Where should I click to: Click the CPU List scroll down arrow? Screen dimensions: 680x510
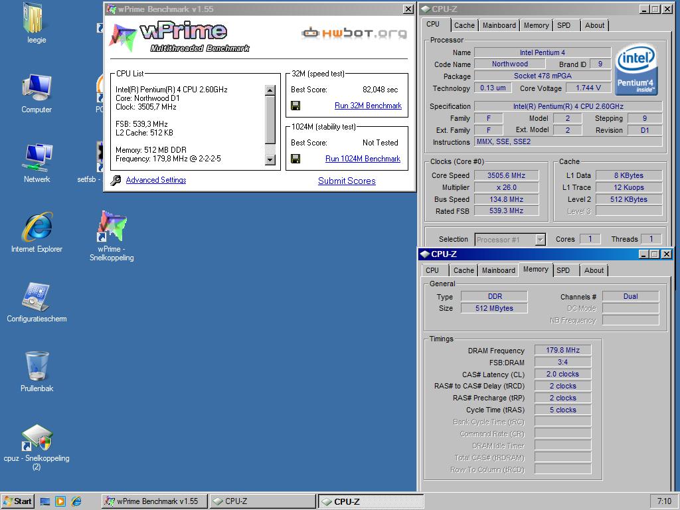pyautogui.click(x=270, y=160)
